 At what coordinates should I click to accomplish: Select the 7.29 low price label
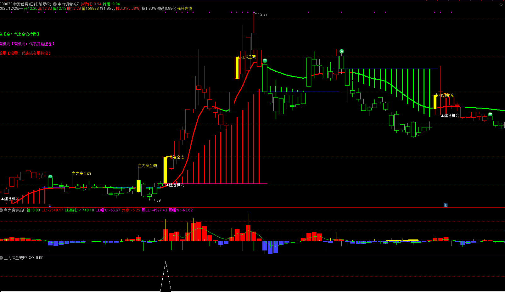pos(156,200)
